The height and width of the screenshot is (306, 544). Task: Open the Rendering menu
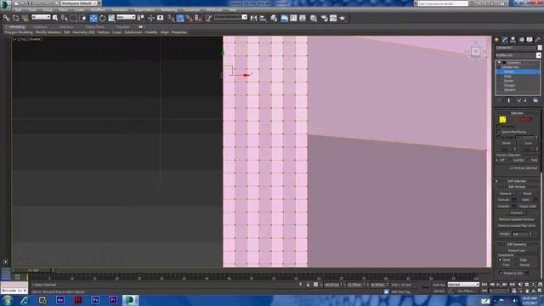169,9
